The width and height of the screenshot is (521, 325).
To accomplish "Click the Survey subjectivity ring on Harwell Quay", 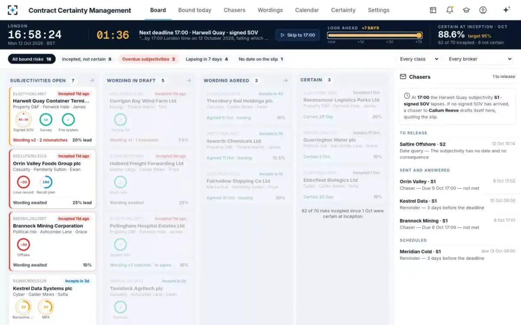I will pos(46,120).
